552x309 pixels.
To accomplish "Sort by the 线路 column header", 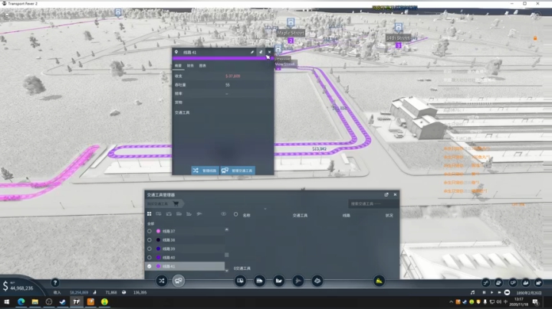I will pos(347,215).
